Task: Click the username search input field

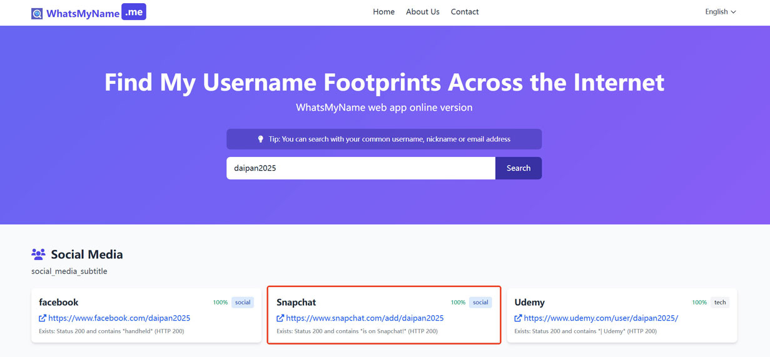Action: click(x=361, y=168)
